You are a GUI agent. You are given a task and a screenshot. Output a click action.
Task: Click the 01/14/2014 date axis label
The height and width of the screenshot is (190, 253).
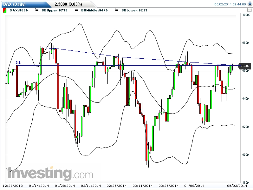(39, 186)
